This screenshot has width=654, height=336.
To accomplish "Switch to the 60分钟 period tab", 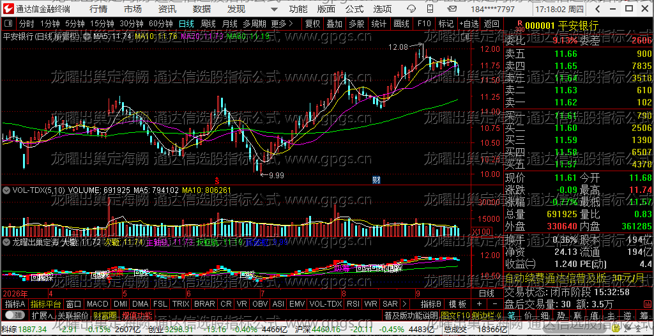I will 161,24.
